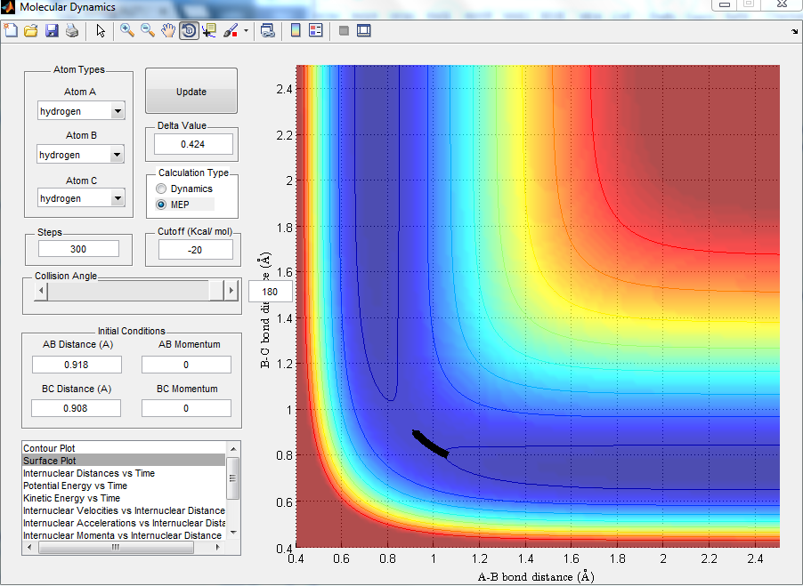The image size is (803, 586).
Task: Click the AB Distance input field
Action: click(x=76, y=364)
